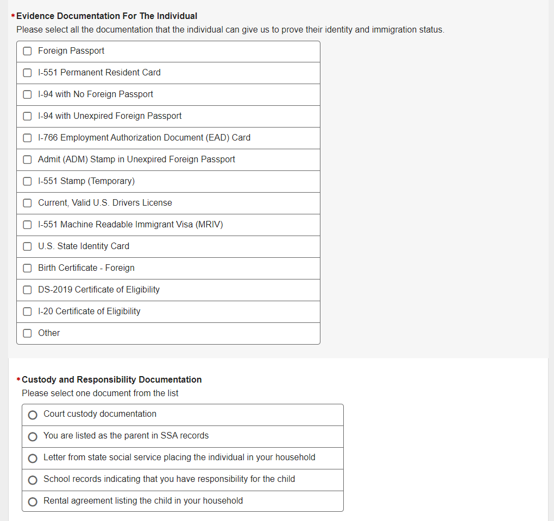Viewport: 554px width, 521px height.
Task: Click the Evidence Documentation For The Individual heading
Action: click(106, 16)
